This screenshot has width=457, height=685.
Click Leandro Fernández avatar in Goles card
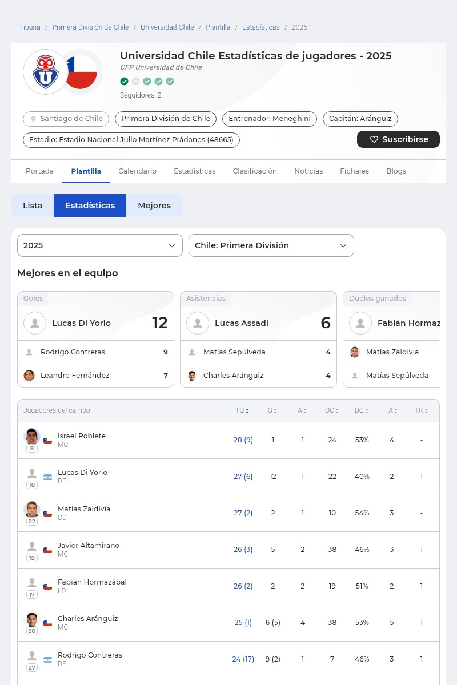(29, 376)
